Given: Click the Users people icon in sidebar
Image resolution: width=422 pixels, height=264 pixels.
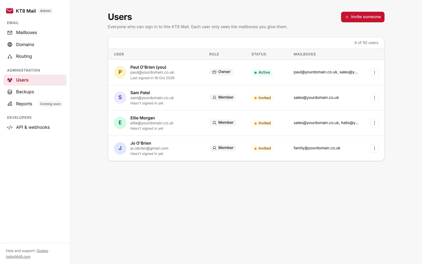Looking at the screenshot, I should tap(10, 80).
